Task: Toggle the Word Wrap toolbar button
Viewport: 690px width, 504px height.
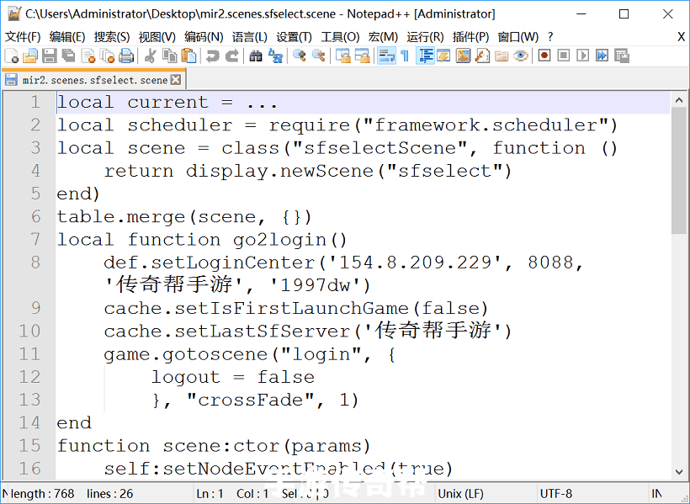Action: tap(386, 56)
